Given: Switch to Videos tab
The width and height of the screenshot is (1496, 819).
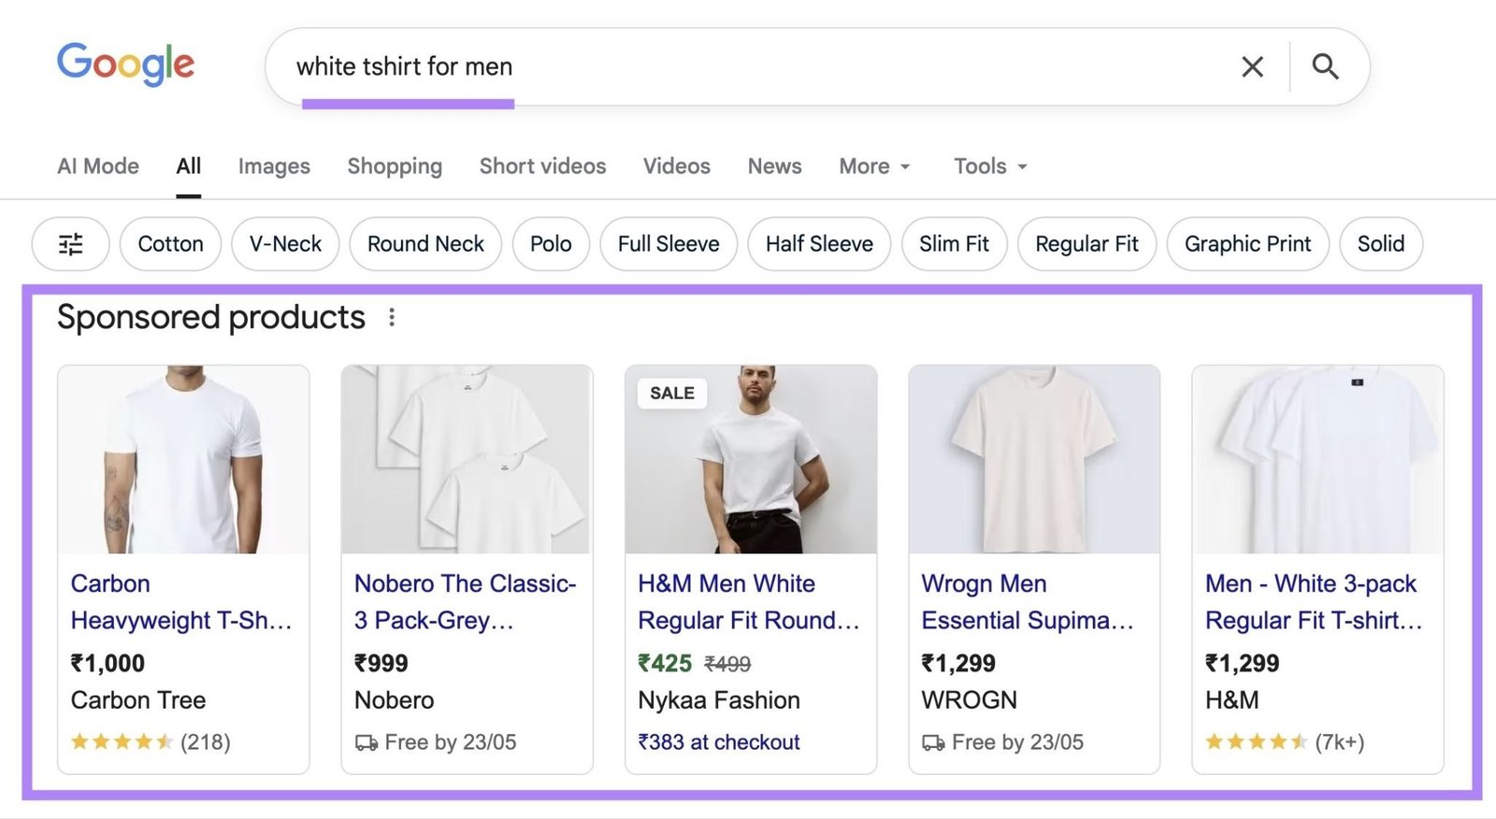Looking at the screenshot, I should pos(677,166).
